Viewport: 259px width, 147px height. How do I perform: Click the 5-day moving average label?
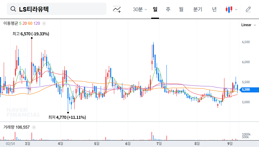click(20, 23)
